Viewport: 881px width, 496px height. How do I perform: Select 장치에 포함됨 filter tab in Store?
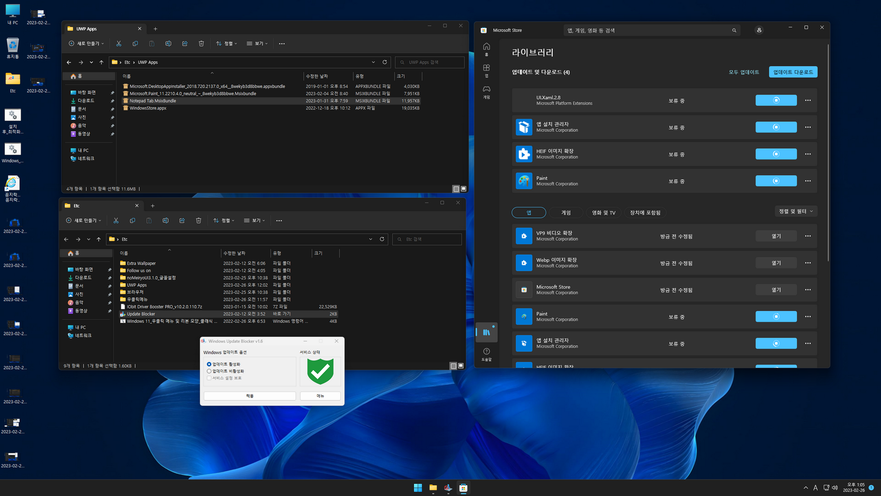pyautogui.click(x=645, y=212)
